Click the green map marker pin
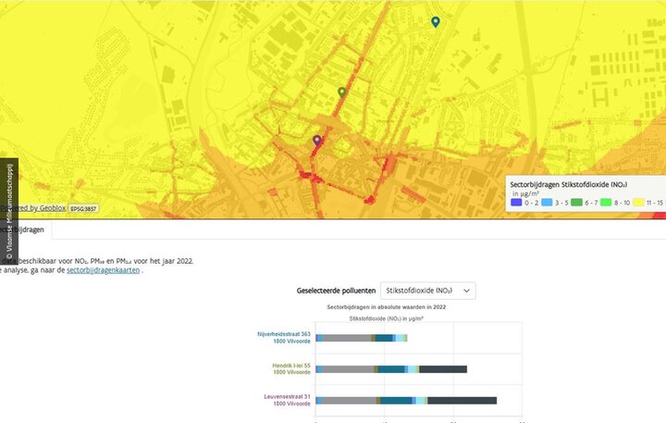The image size is (666, 423). [x=342, y=92]
